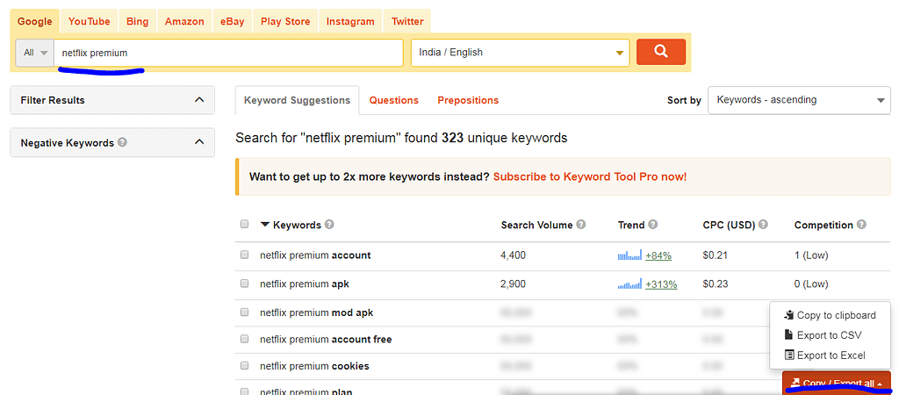Click the $0.21 CPC value

coord(715,255)
